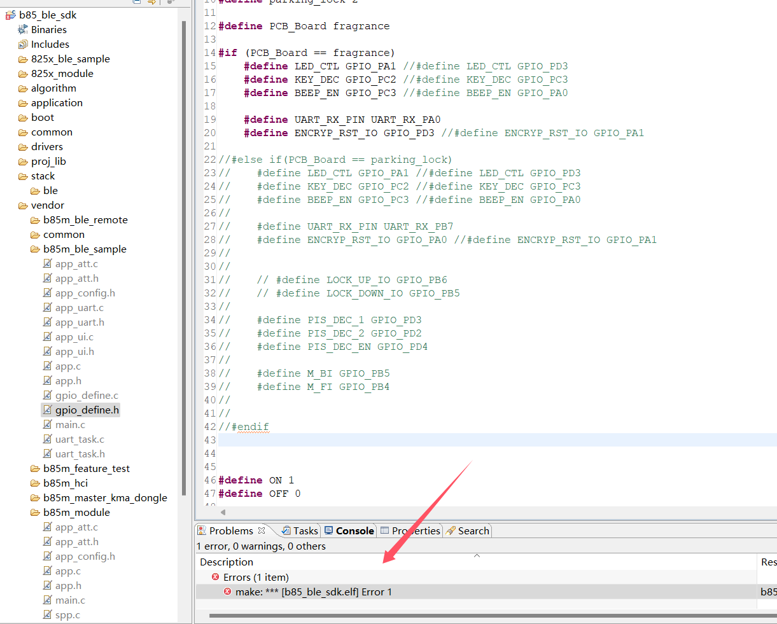Click app.c file icon under b85m_ble_sample

pyautogui.click(x=48, y=366)
